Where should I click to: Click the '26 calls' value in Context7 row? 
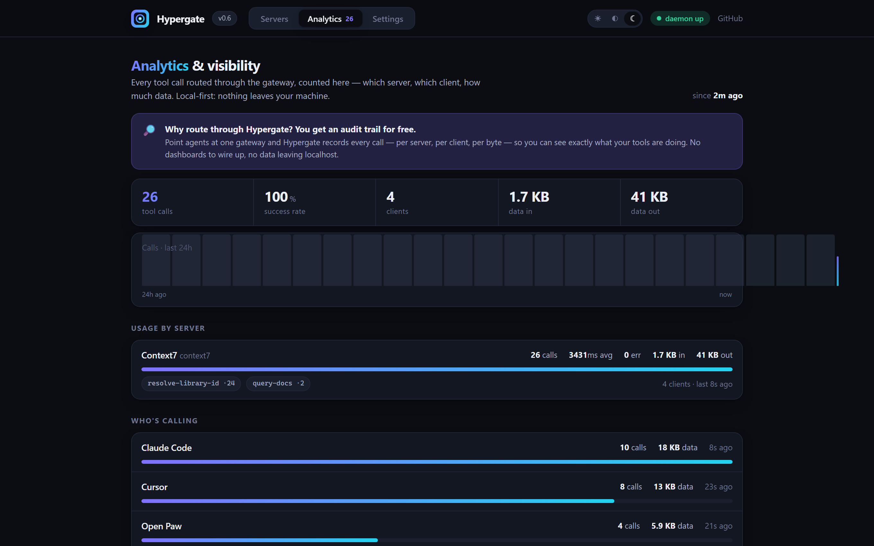click(544, 355)
